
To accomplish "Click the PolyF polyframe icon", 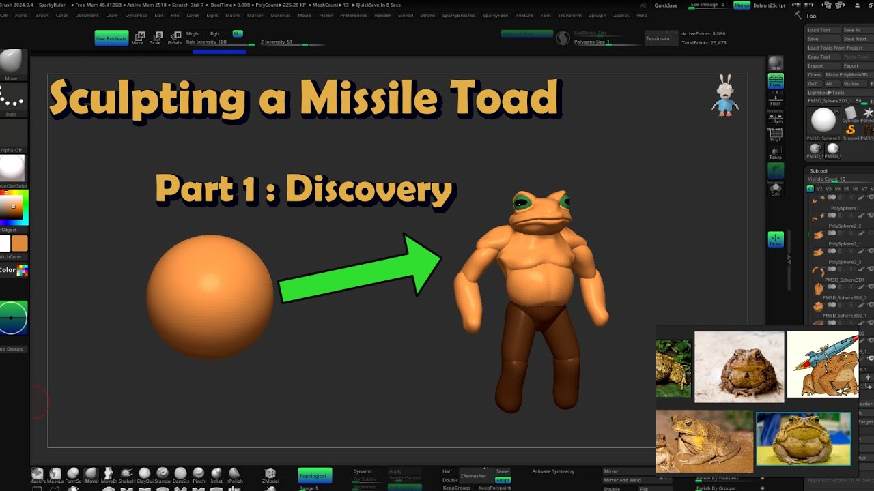I will (776, 134).
